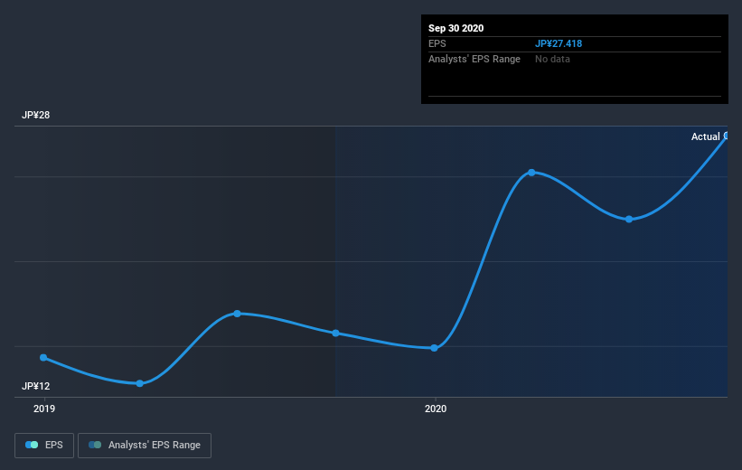Screen dimensions: 742x470
Task: Click the No data text in tooltip
Action: pyautogui.click(x=552, y=59)
